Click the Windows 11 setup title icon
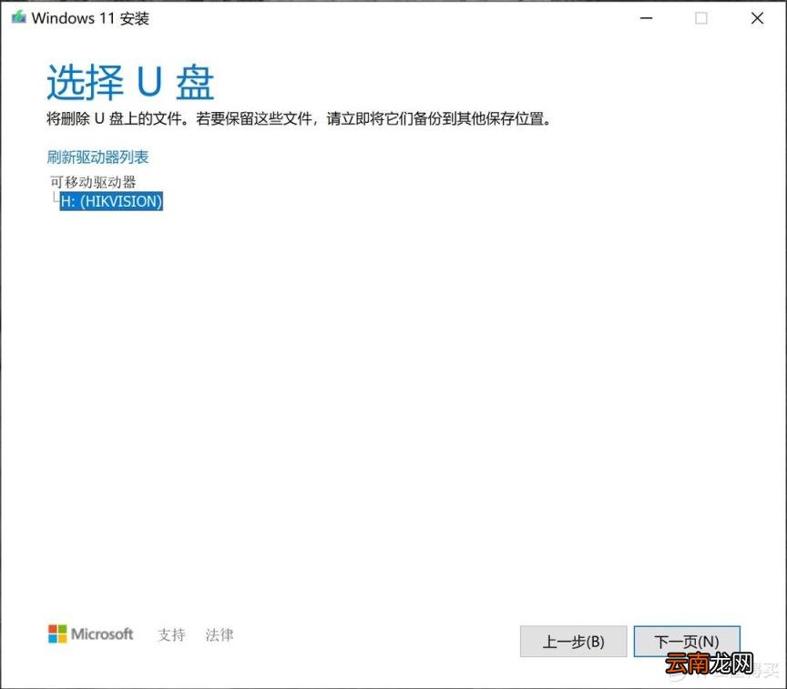The width and height of the screenshot is (787, 689). tap(19, 17)
